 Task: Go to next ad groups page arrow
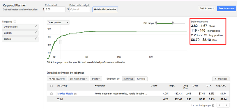coord(226,105)
